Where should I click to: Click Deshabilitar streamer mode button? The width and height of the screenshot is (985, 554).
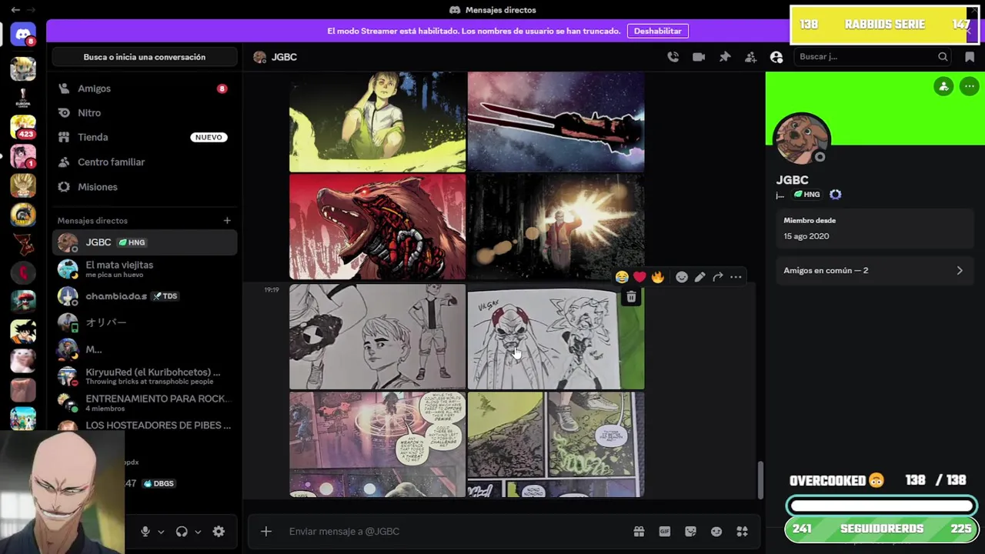coord(658,31)
